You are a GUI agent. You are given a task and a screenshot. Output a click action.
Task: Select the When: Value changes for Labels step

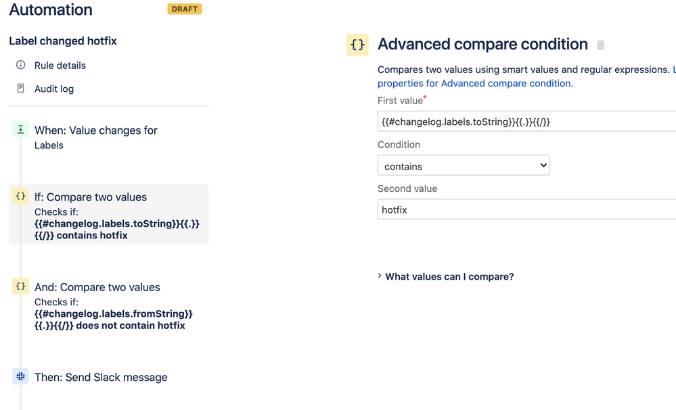pyautogui.click(x=109, y=137)
